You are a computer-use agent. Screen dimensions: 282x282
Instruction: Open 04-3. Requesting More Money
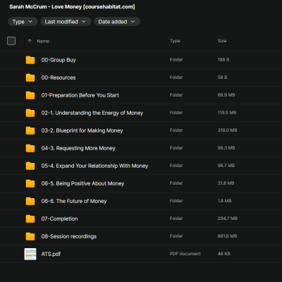tap(78, 148)
